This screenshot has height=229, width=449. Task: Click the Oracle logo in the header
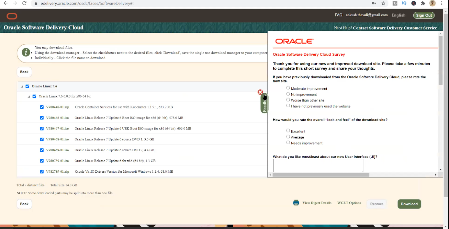coord(12,16)
